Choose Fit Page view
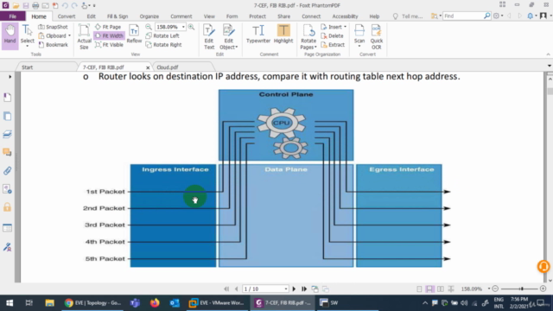Screen dimensions: 553x311 108,27
